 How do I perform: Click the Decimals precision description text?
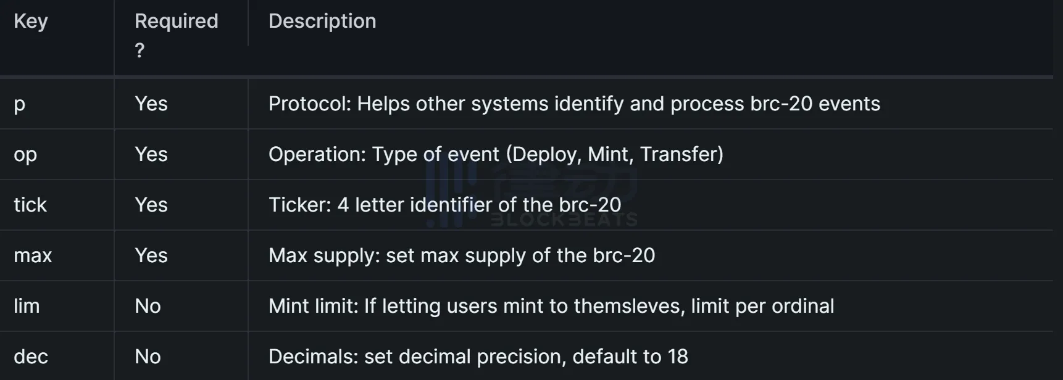tap(478, 357)
